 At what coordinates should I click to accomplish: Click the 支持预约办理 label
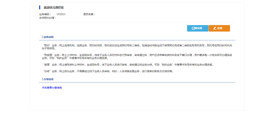pos(48,18)
